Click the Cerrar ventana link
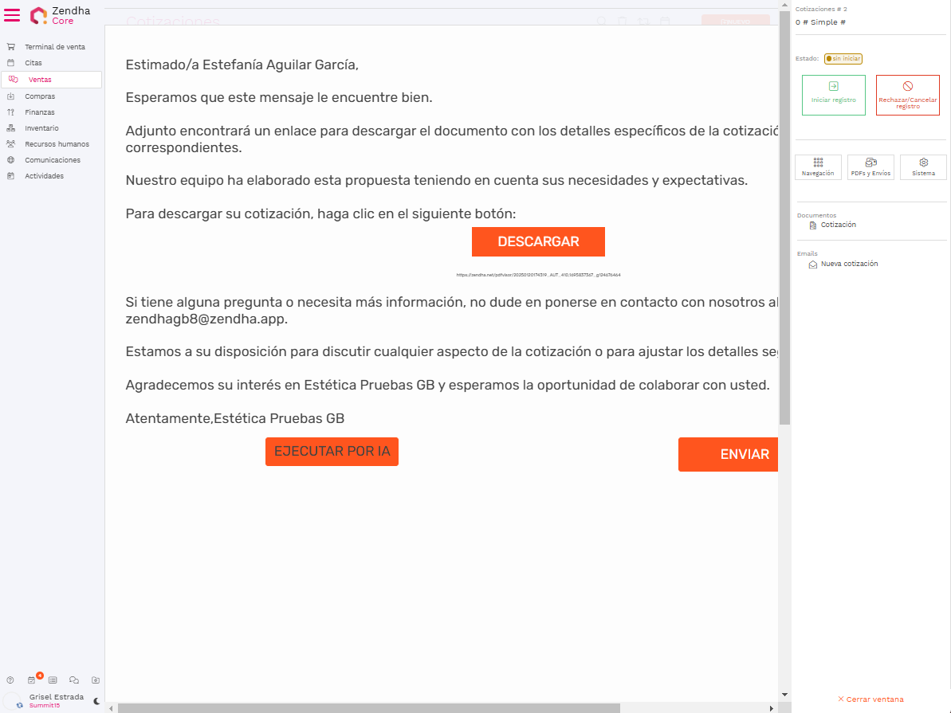951x713 pixels. [870, 699]
